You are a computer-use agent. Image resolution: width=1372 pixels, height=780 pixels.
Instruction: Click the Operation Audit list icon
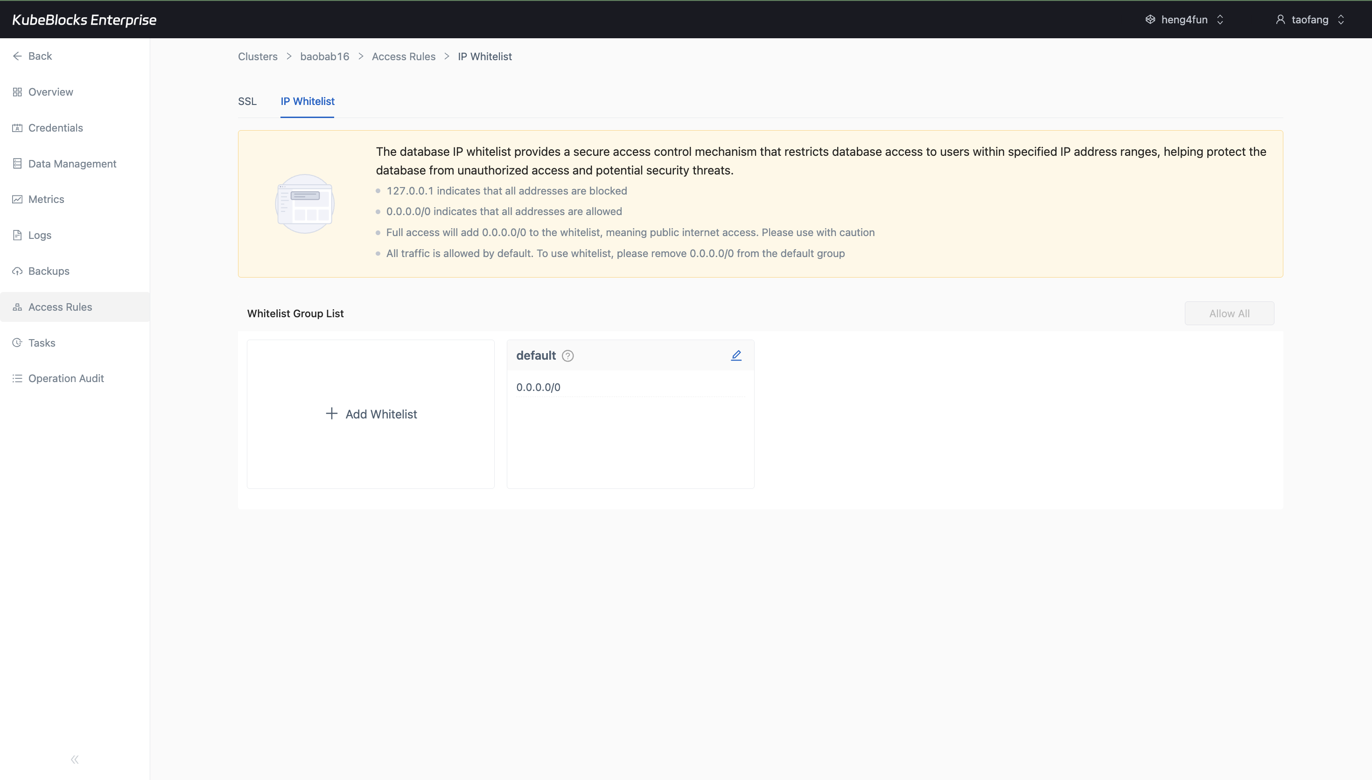tap(17, 378)
